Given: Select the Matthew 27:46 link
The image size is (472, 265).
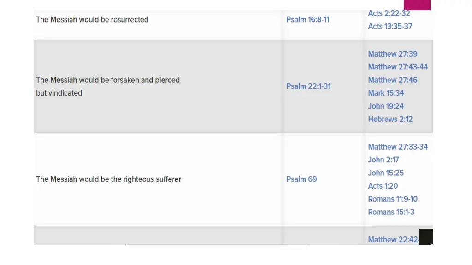Looking at the screenshot, I should (393, 80).
